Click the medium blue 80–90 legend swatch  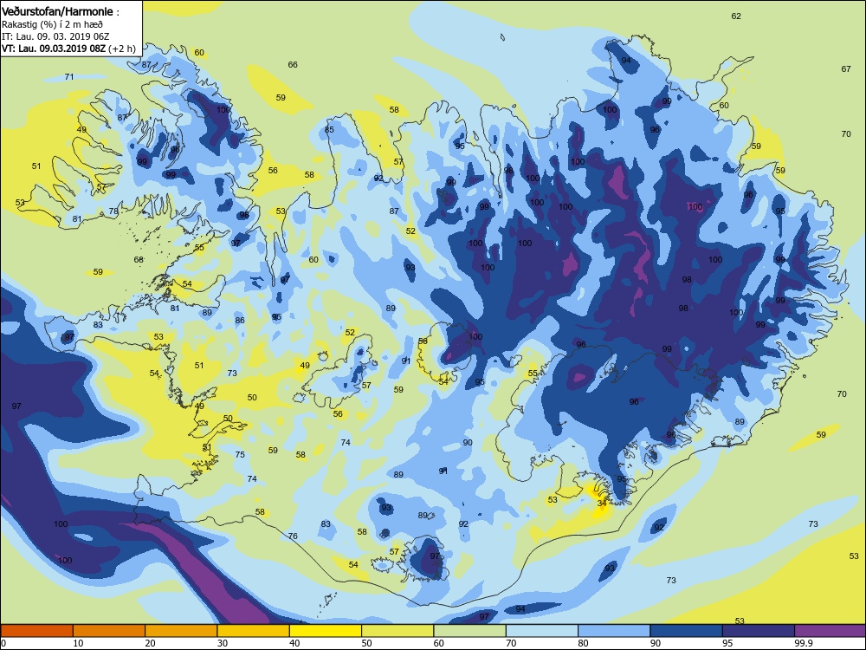(x=614, y=631)
